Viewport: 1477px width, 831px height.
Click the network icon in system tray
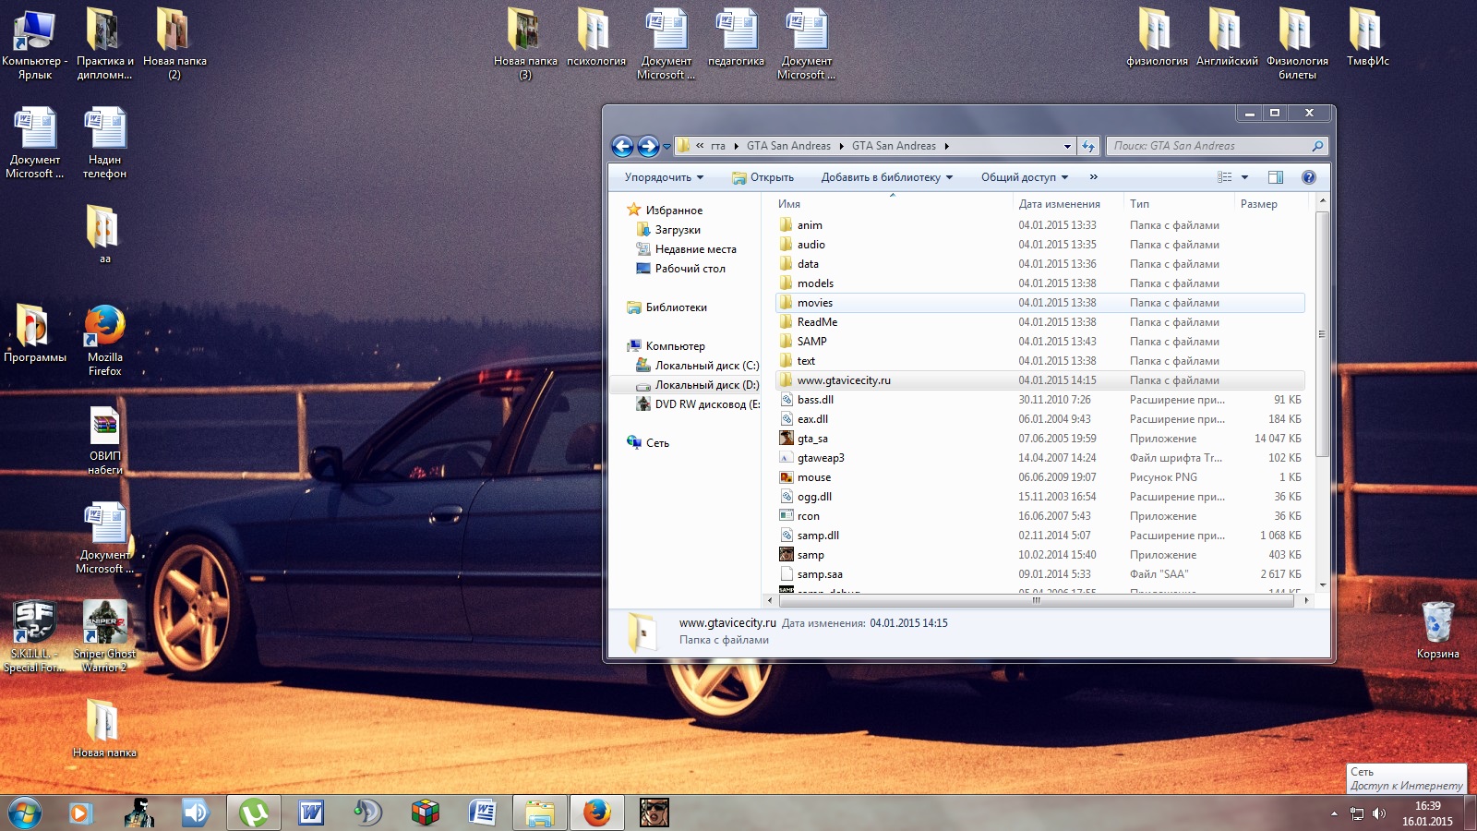1357,813
